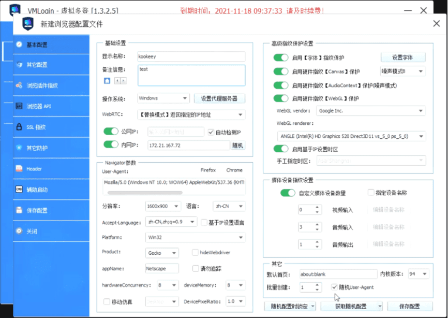This screenshot has height=318, width=448.
Task: Click the 设置字体 button
Action: click(403, 57)
